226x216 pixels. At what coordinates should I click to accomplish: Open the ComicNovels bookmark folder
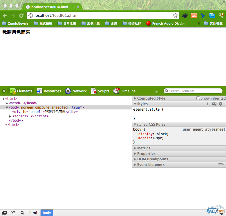coord(15,23)
